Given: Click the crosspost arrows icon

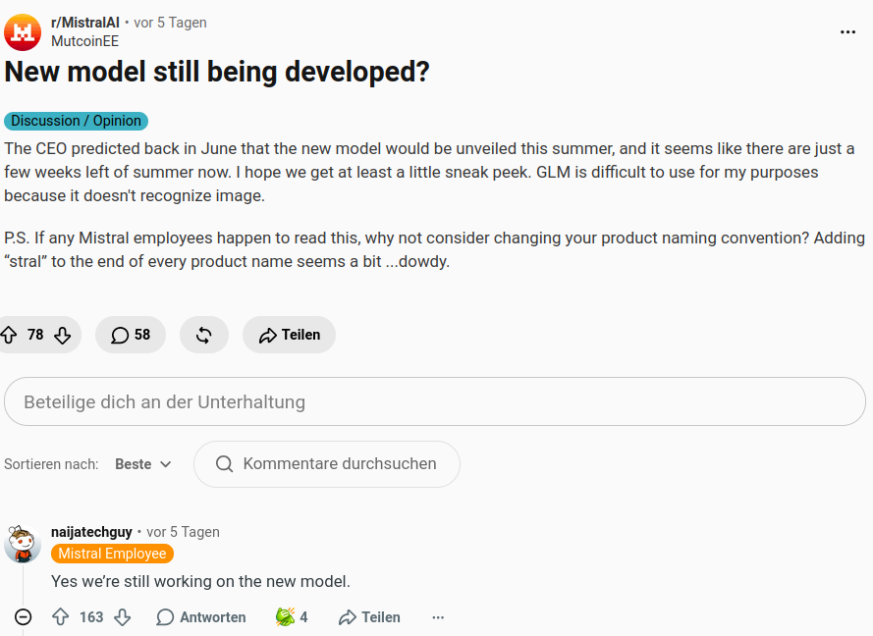Looking at the screenshot, I should [204, 335].
